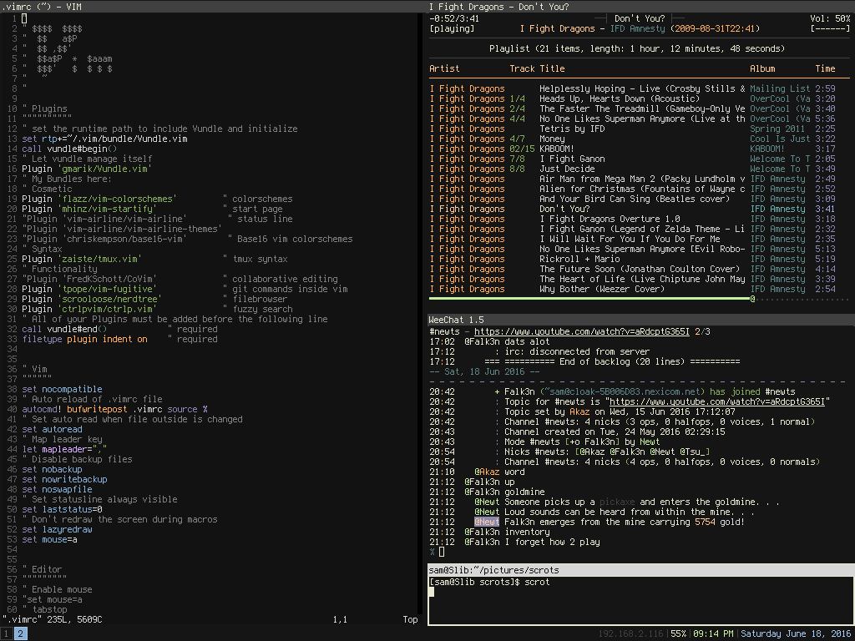Click the battery 55% indicator in status bar
855x641 pixels.
click(x=678, y=634)
